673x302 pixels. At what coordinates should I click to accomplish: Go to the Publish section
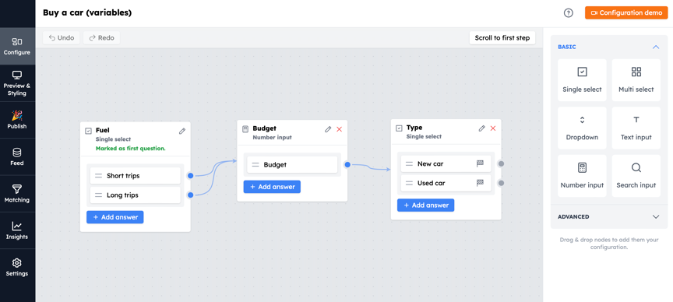(17, 120)
